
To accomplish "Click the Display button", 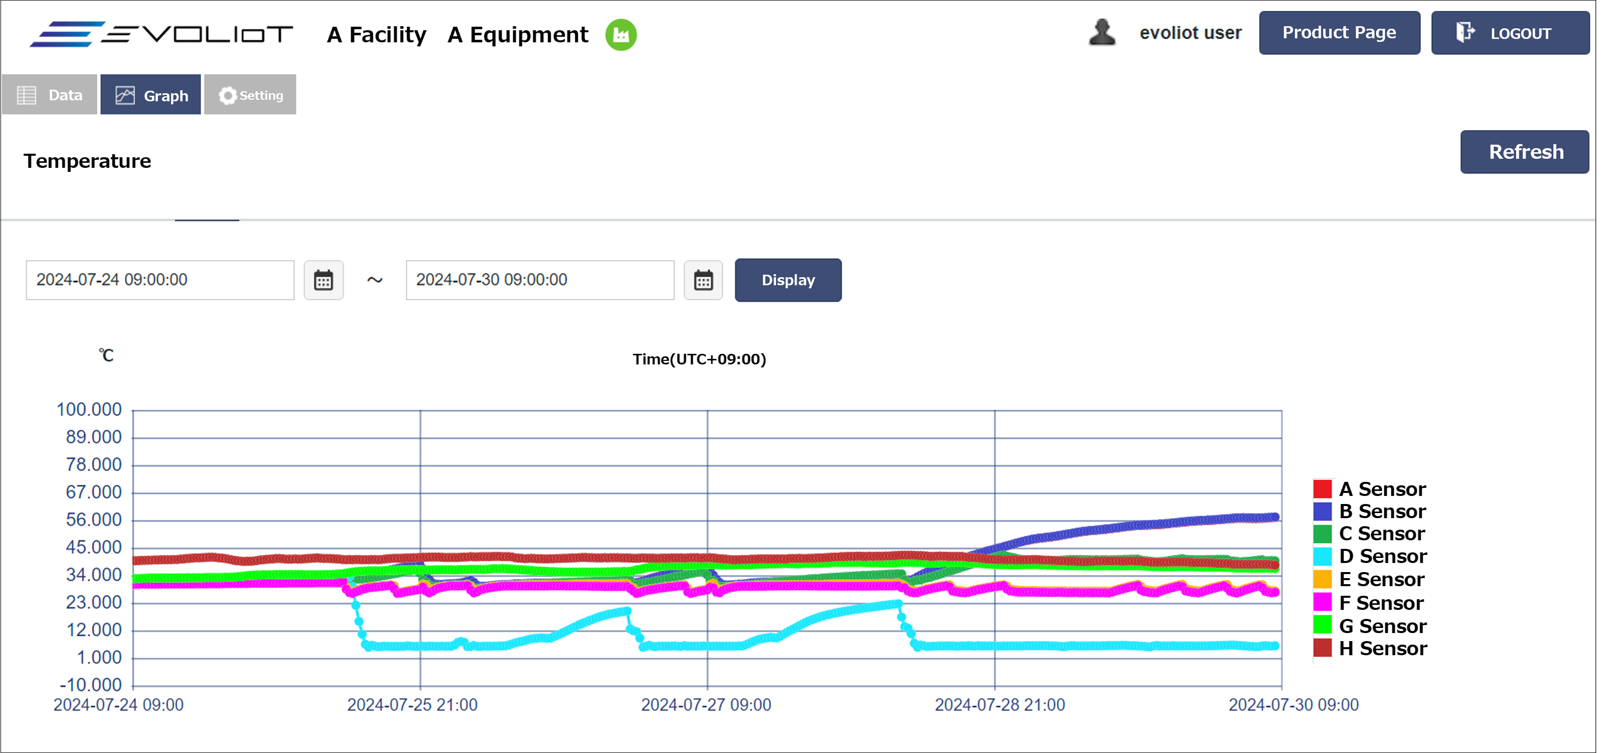I will 788,280.
